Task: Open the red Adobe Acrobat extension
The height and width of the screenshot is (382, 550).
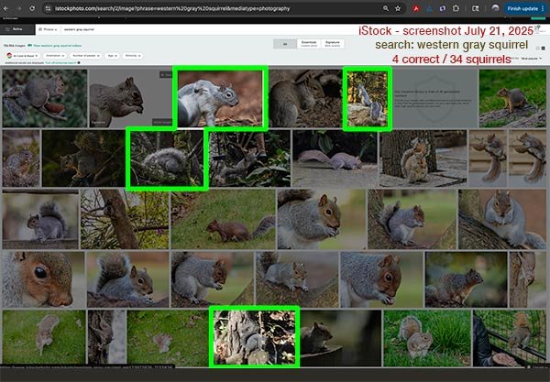Action: pos(416,8)
